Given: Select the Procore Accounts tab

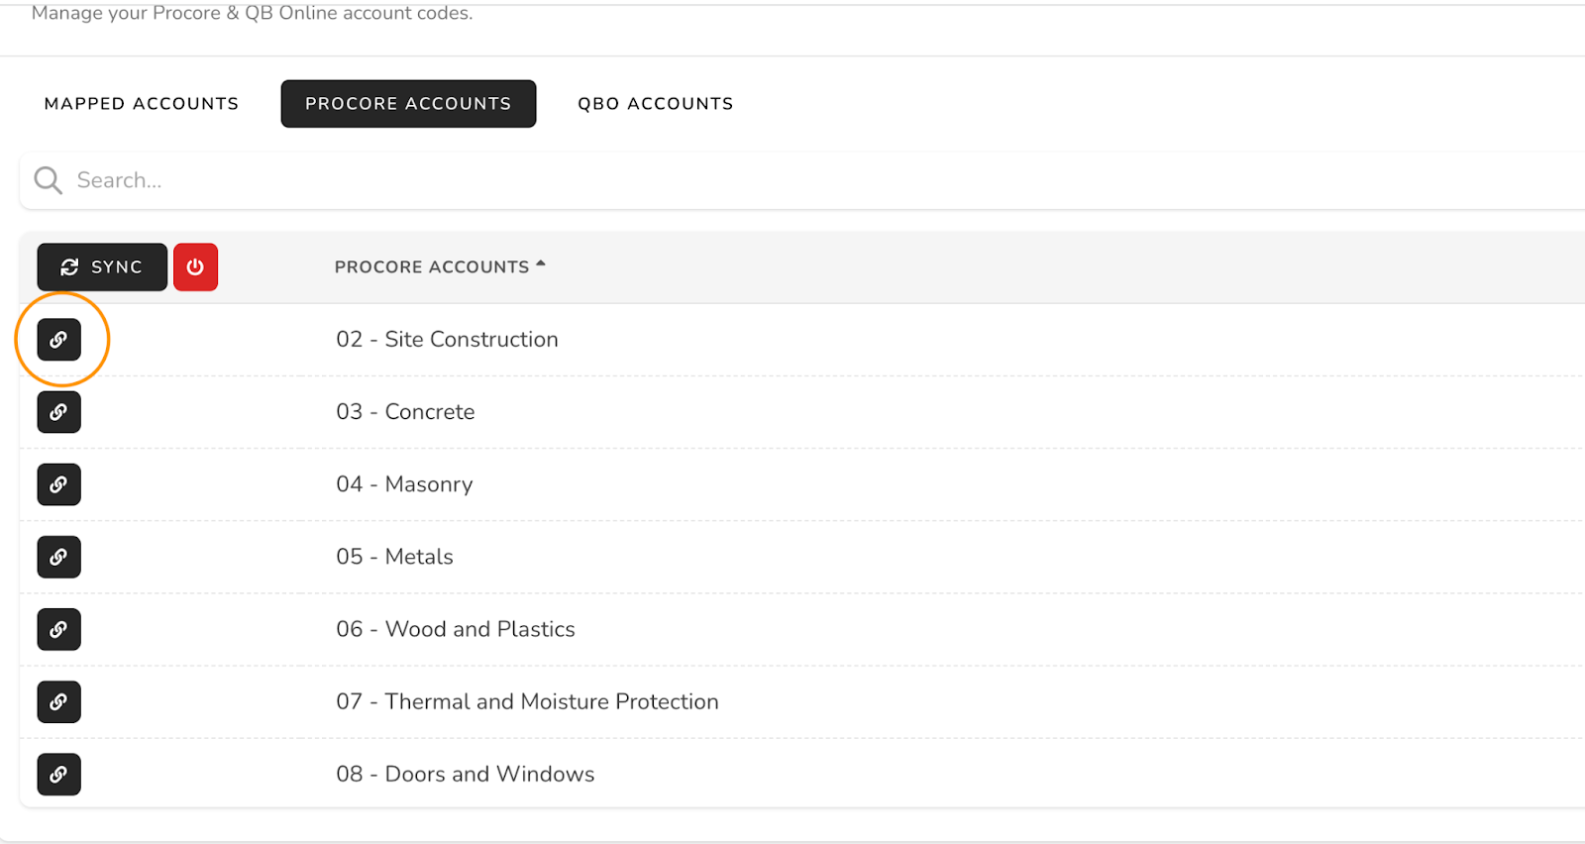Looking at the screenshot, I should pyautogui.click(x=408, y=104).
